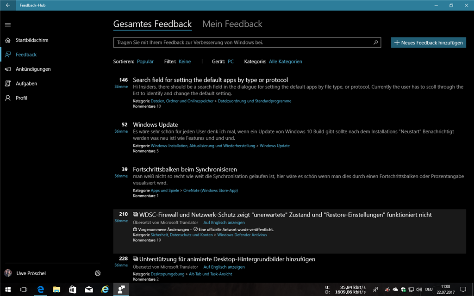Switch to the Mein Feedback tab

coord(232,24)
